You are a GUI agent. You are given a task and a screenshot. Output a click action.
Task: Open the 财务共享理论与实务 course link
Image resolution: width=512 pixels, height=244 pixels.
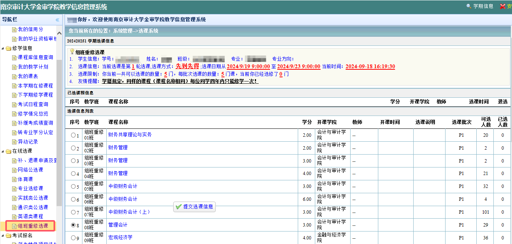coord(130,135)
